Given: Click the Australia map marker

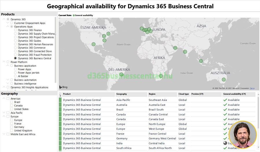Looking at the screenshot, I should [x=224, y=79].
